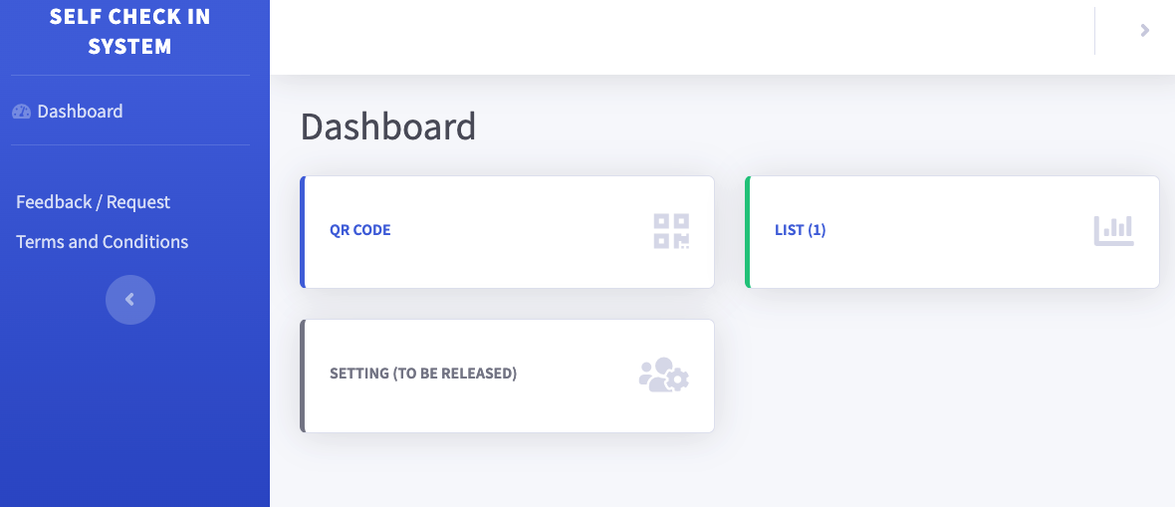
Task: Click horizontal divider below Dashboard menu item
Action: click(130, 144)
